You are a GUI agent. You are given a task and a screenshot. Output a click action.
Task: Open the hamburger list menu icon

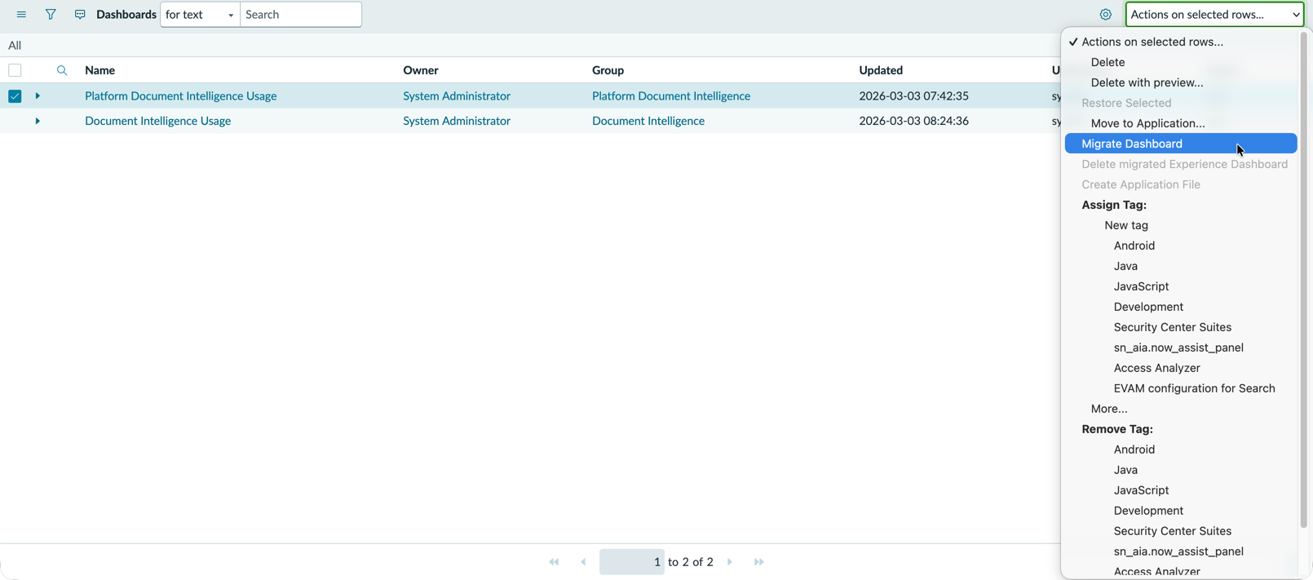21,15
